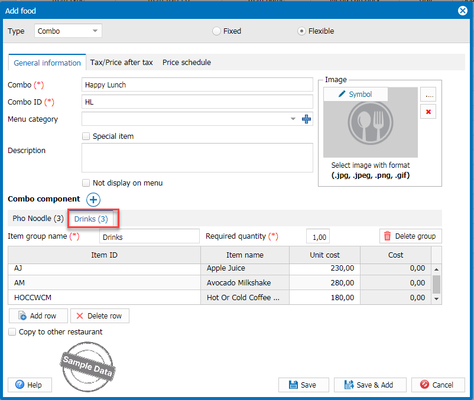
Task: Enable Not display on menu
Action: tap(86, 183)
